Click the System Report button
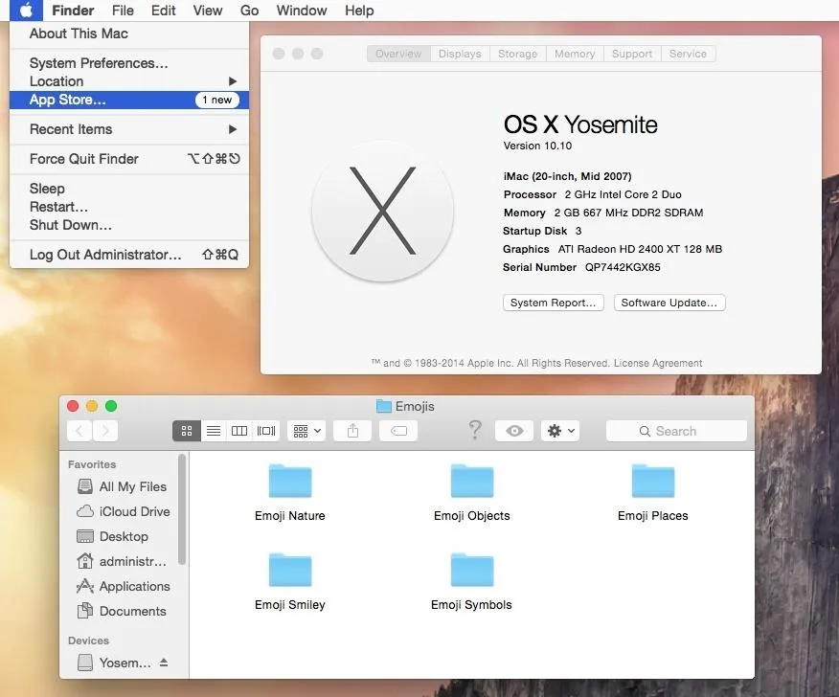 554,303
